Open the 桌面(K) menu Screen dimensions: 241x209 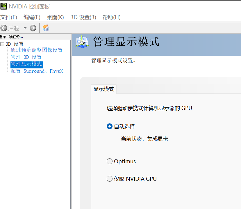pos(55,17)
